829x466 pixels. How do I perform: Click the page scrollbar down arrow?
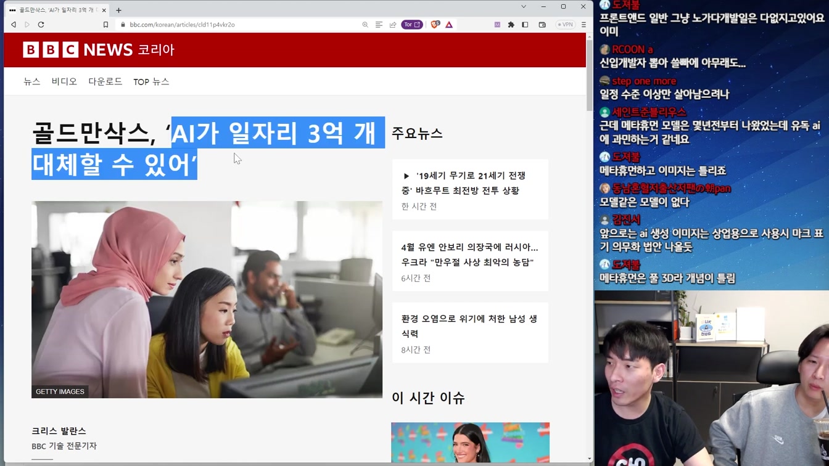(589, 459)
